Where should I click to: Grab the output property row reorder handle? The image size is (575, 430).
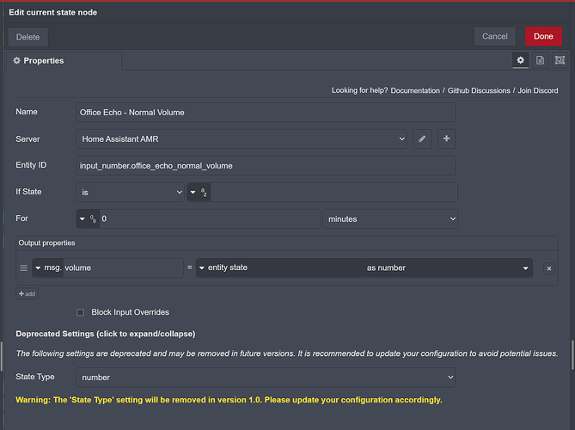tap(24, 268)
